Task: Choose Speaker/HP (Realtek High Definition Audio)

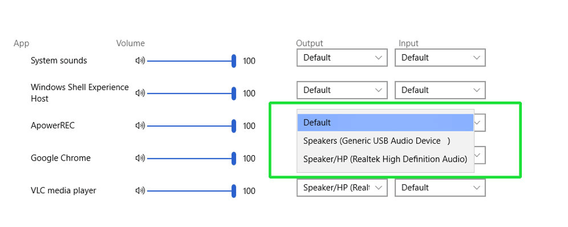Action: [385, 159]
